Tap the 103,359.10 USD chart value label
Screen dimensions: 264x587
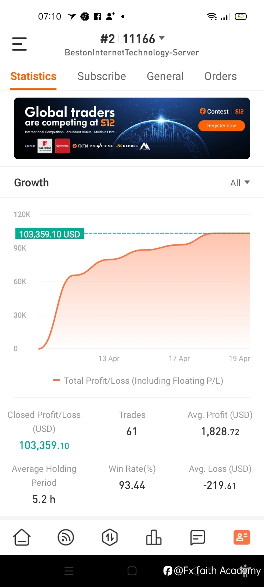[49, 234]
